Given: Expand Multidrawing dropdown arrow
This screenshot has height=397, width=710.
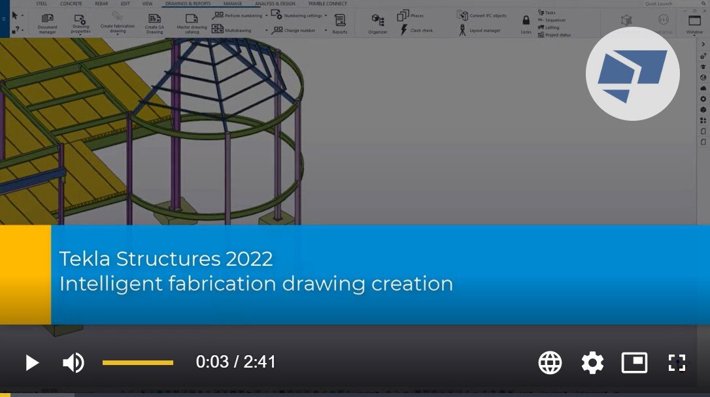Looking at the screenshot, I should coord(266,30).
